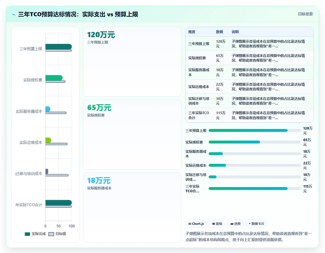Click the 实际服务器成本 progress bar
Image resolution: width=325 pixels, height=253 pixels.
254,154
